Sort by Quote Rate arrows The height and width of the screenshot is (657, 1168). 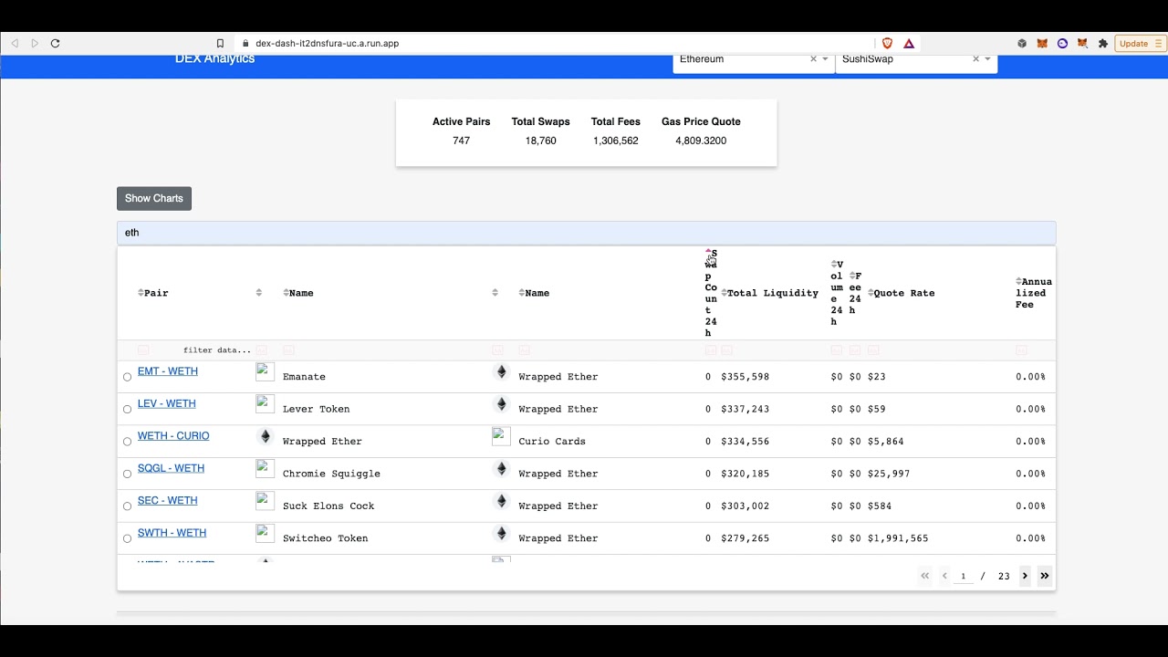(871, 293)
